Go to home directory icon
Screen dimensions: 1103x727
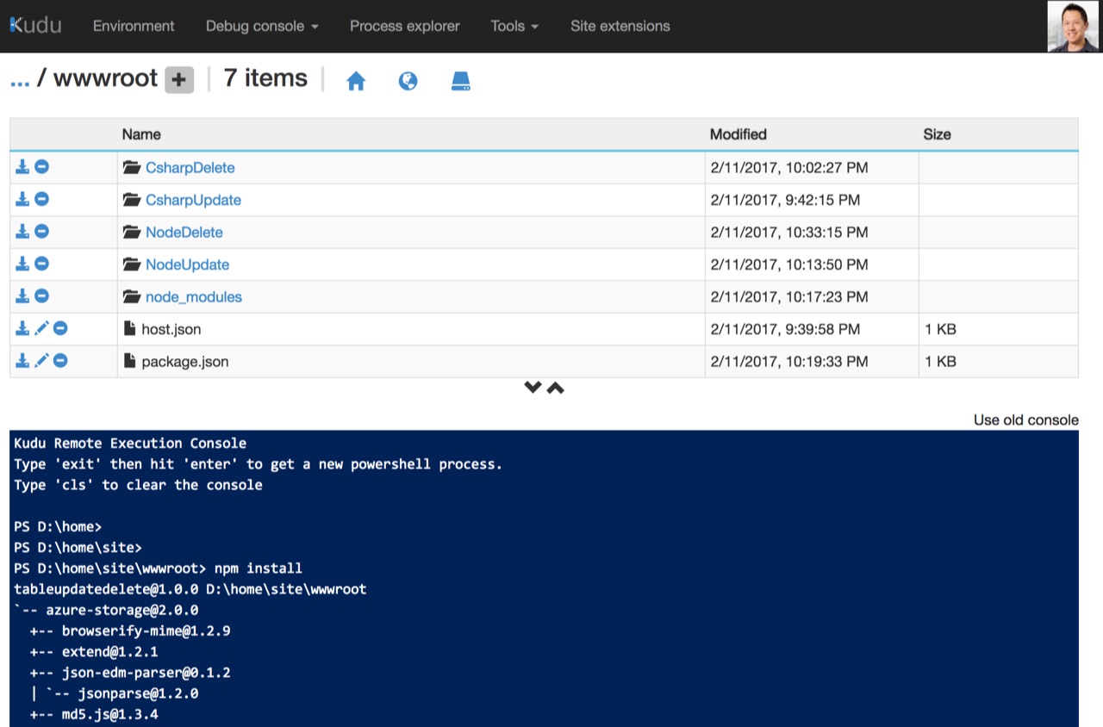(356, 81)
